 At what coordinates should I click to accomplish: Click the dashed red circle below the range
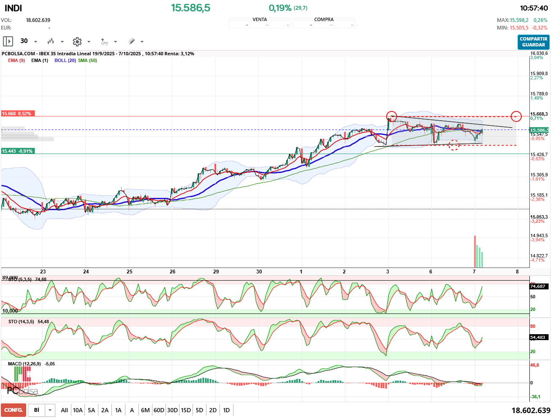(453, 146)
